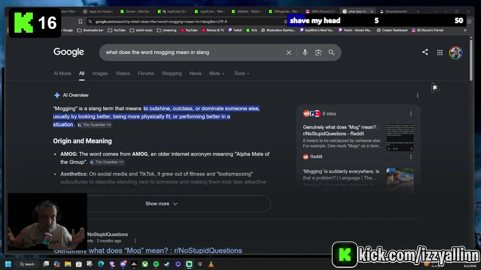The image size is (481, 270).
Task: Expand the 'The Guardian +1' source chip
Action: click(x=107, y=162)
